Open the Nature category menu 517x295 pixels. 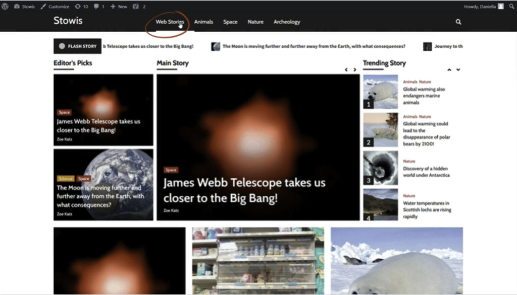[255, 22]
